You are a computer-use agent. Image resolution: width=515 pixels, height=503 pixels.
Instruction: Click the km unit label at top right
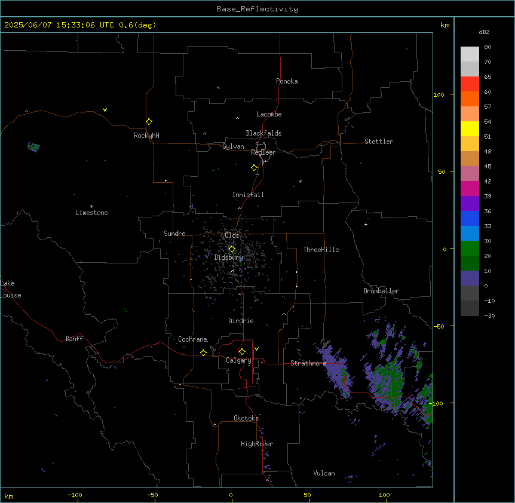pos(445,25)
